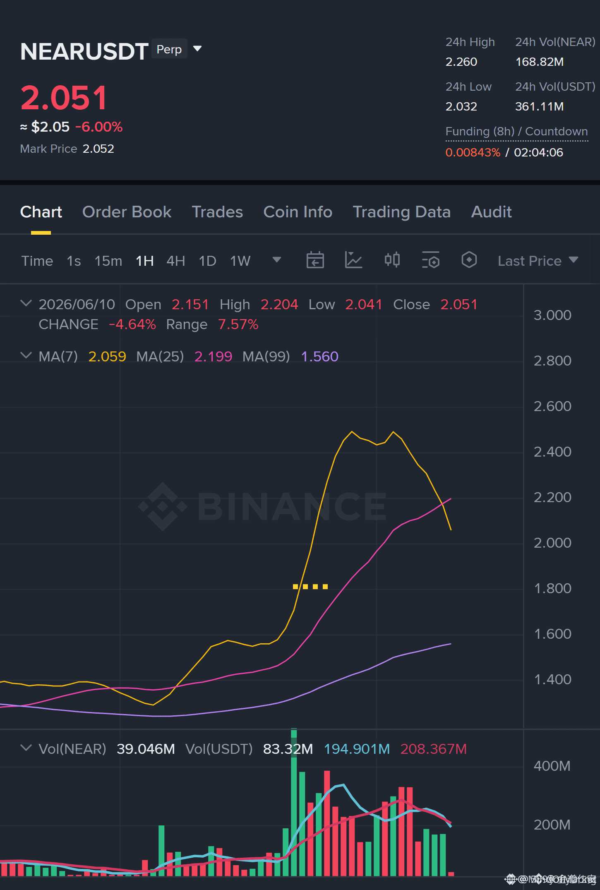Expand the NEARUSDT Perp pair selector arrow
This screenshot has height=890, width=600.
[x=197, y=49]
